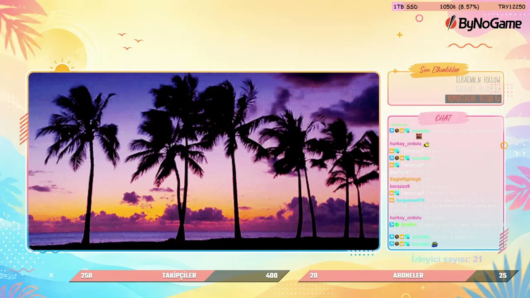Click the crown badge next to turquoise078

click(392, 200)
